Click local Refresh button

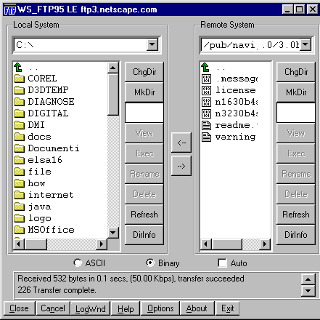pyautogui.click(x=144, y=215)
